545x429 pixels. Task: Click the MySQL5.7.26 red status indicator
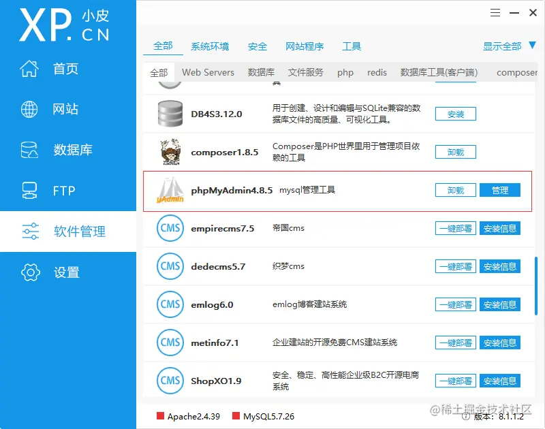pos(236,416)
